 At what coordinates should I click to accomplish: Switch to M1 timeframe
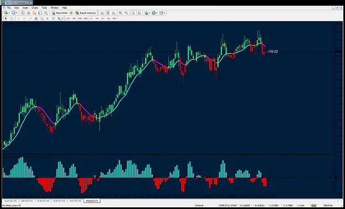click(68, 18)
